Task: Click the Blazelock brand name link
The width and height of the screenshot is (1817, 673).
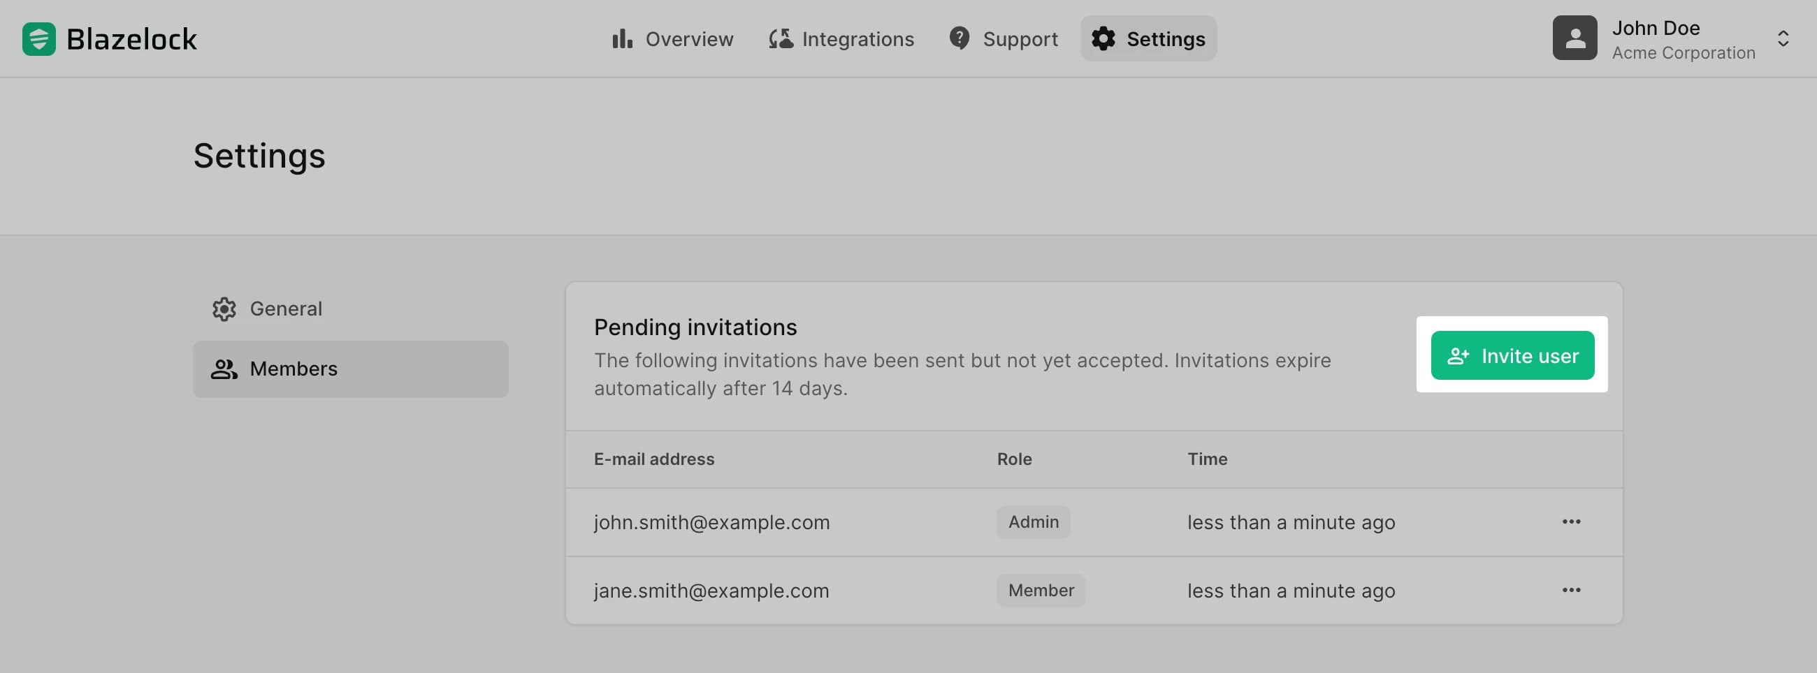Action: (131, 40)
